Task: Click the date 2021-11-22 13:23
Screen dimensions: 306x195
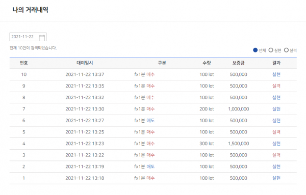Action: coord(85,144)
